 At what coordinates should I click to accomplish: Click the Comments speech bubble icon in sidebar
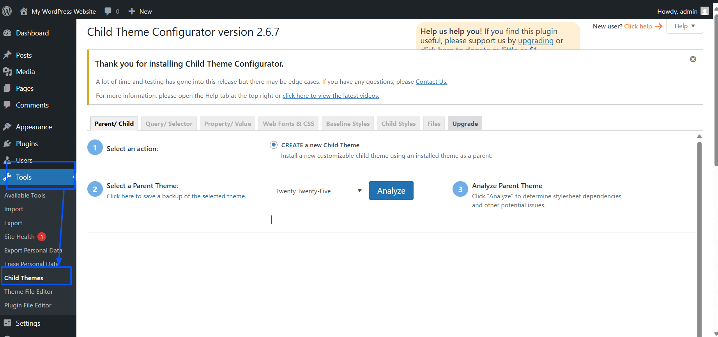[7, 105]
